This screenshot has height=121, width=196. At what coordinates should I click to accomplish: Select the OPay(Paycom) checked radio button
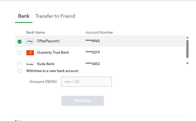pos(19,41)
